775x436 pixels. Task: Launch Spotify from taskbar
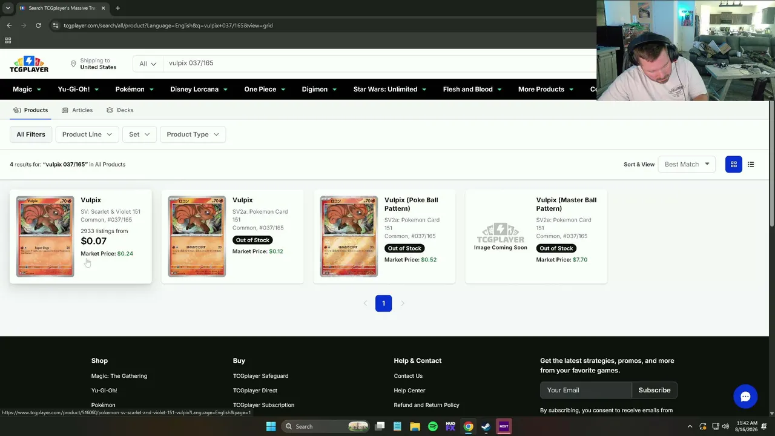(x=432, y=426)
